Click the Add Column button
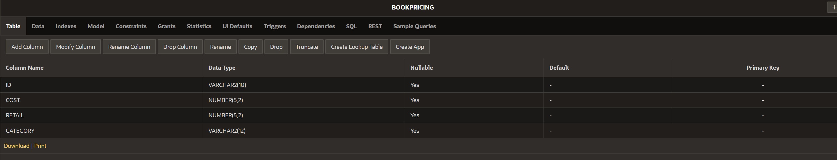Screen dimensions: 837x160 point(27,47)
